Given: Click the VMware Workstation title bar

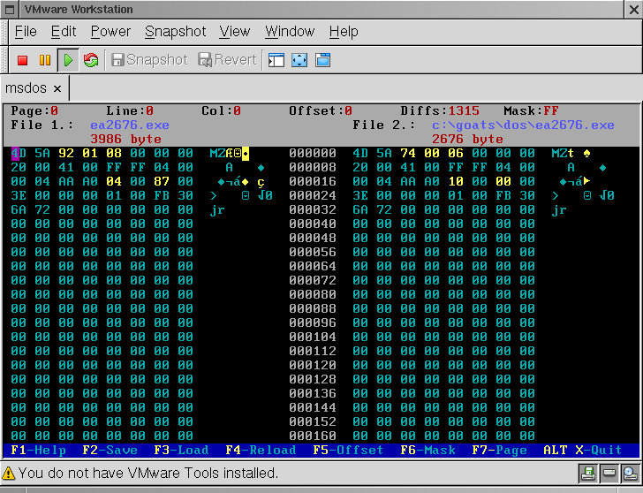Looking at the screenshot, I should point(321,9).
